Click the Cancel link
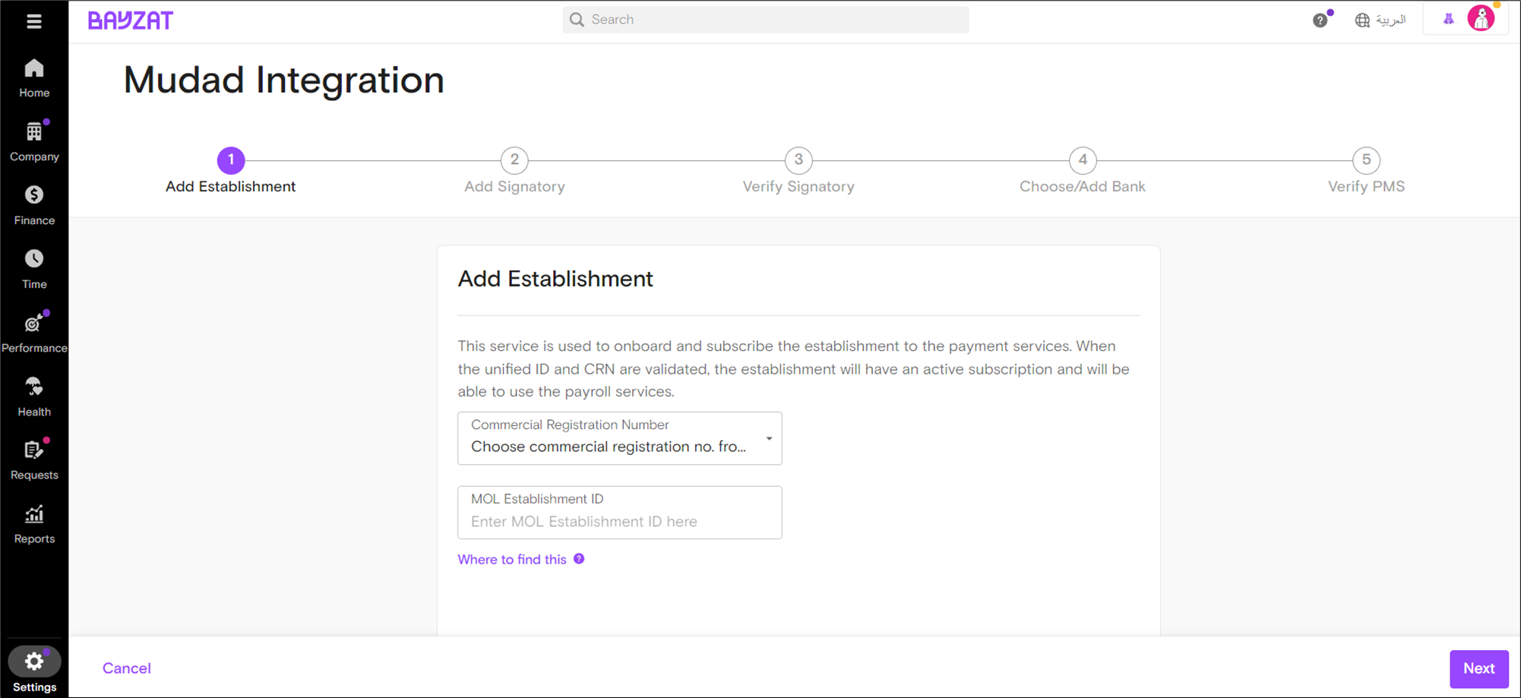1521x698 pixels. point(127,668)
